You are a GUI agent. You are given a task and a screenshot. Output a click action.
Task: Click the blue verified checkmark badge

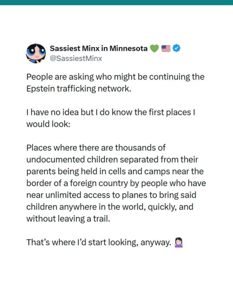[177, 49]
